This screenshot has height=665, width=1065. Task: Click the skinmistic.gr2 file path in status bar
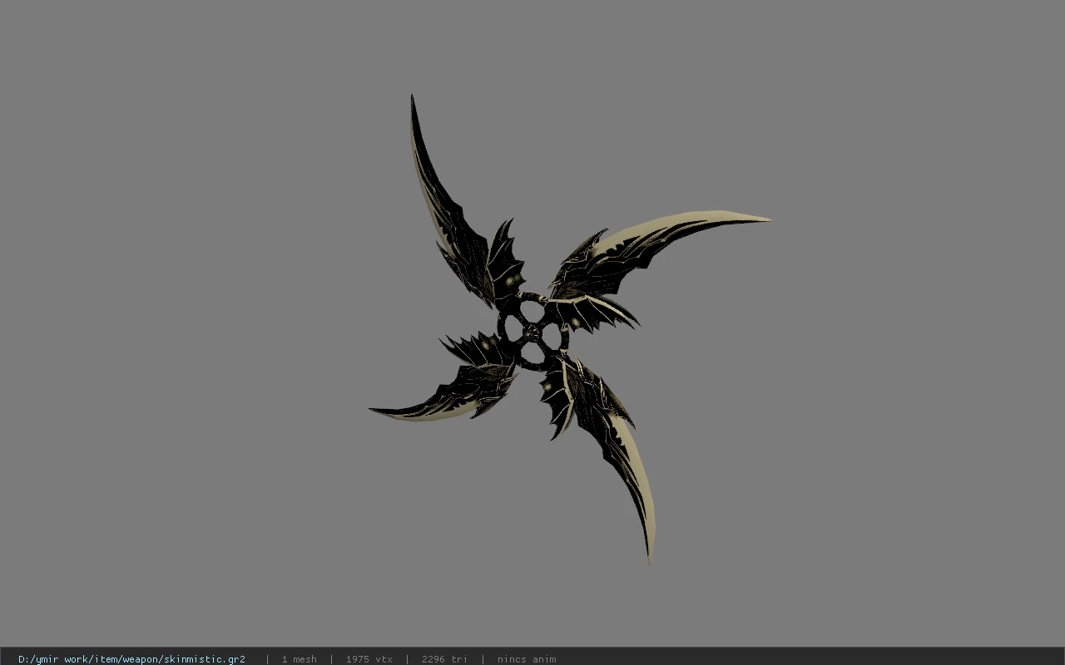(131, 659)
